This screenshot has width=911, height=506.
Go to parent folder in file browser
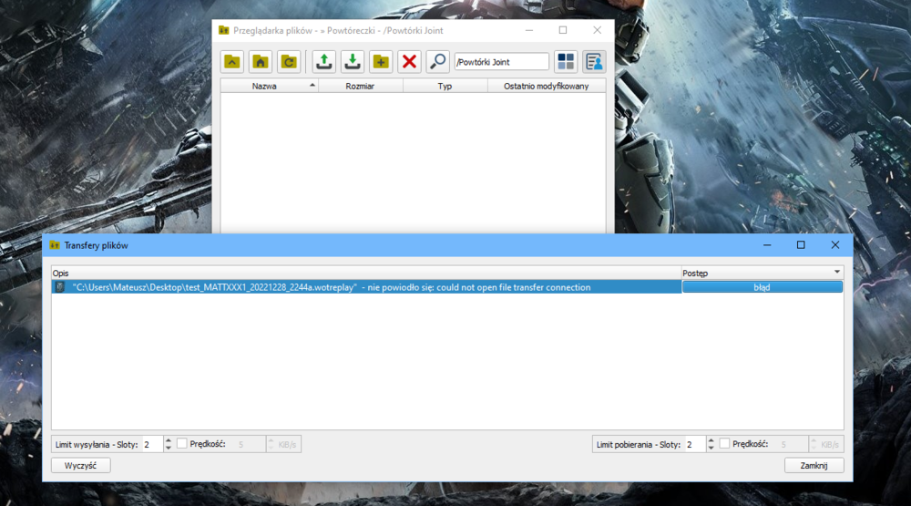(x=231, y=62)
